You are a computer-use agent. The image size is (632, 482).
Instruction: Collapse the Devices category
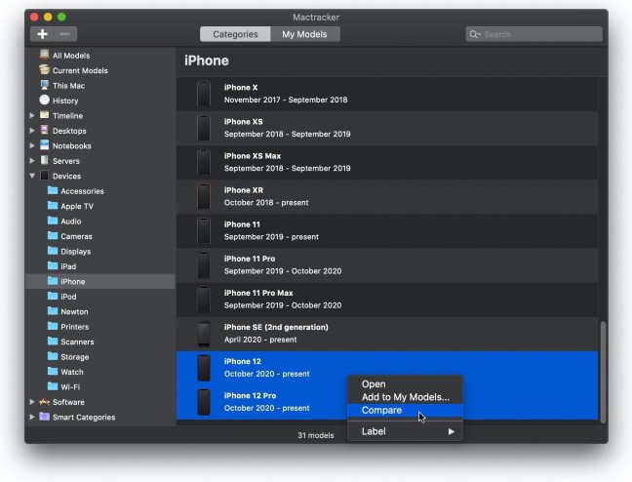click(x=32, y=176)
